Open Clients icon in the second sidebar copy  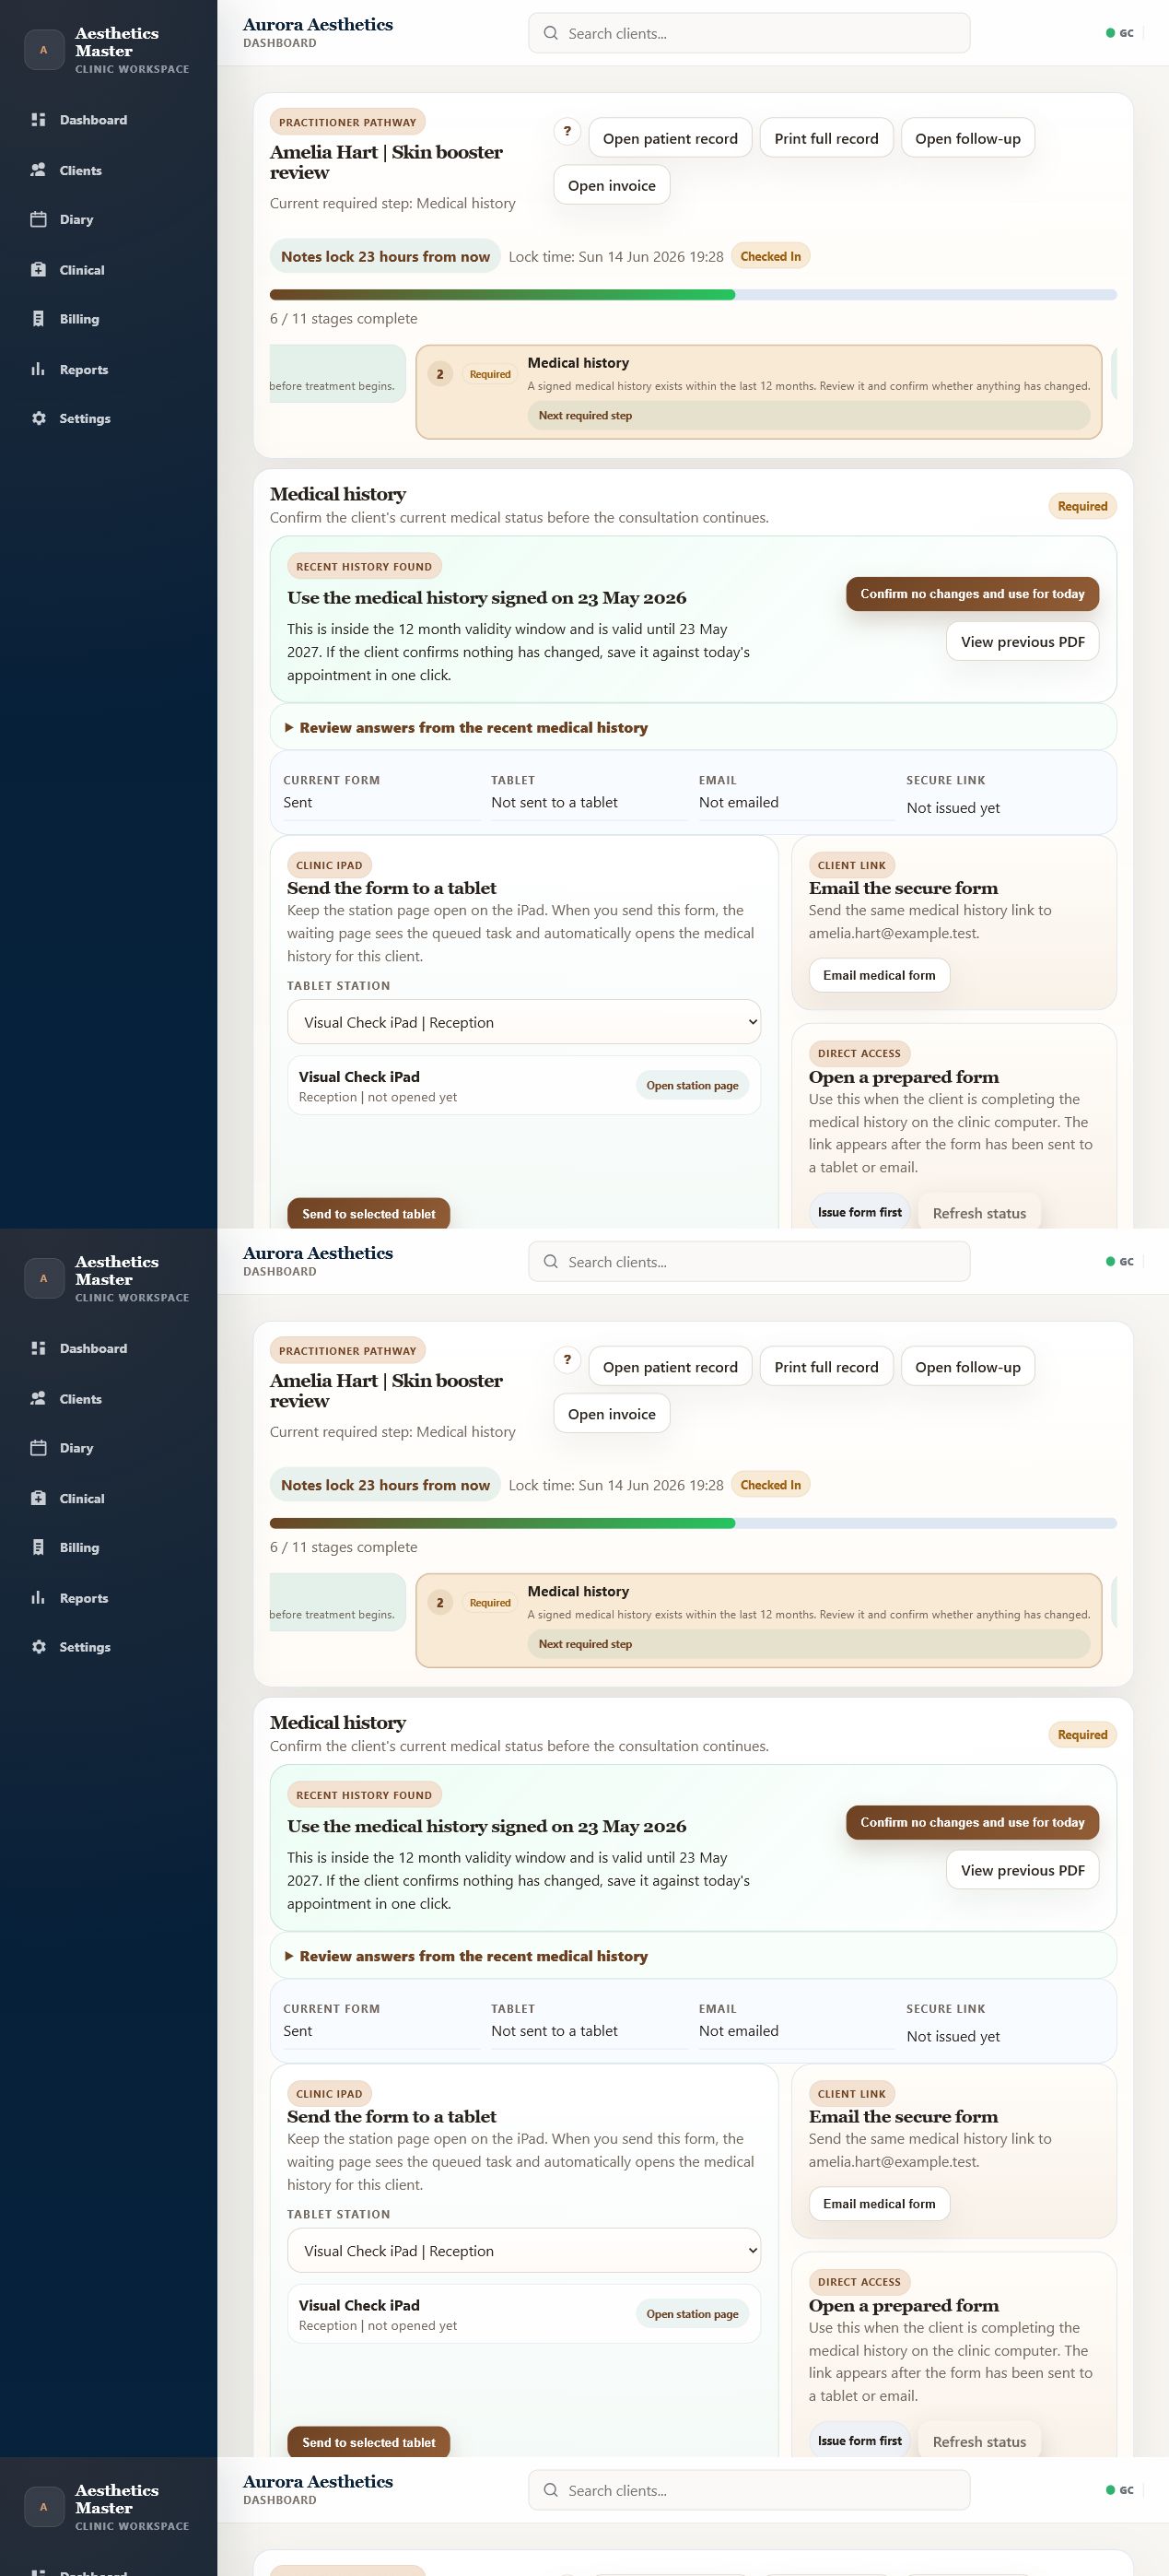click(x=38, y=1398)
